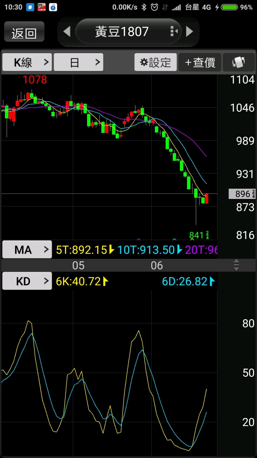This screenshot has width=257, height=458.
Task: Open the MA indicator selector
Action: coord(27,249)
